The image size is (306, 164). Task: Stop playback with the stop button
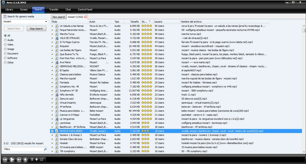tap(25, 160)
